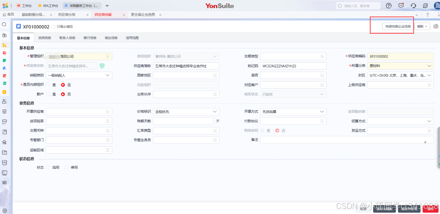
Task: Open the 模板 dropdown button
Action: point(422,26)
